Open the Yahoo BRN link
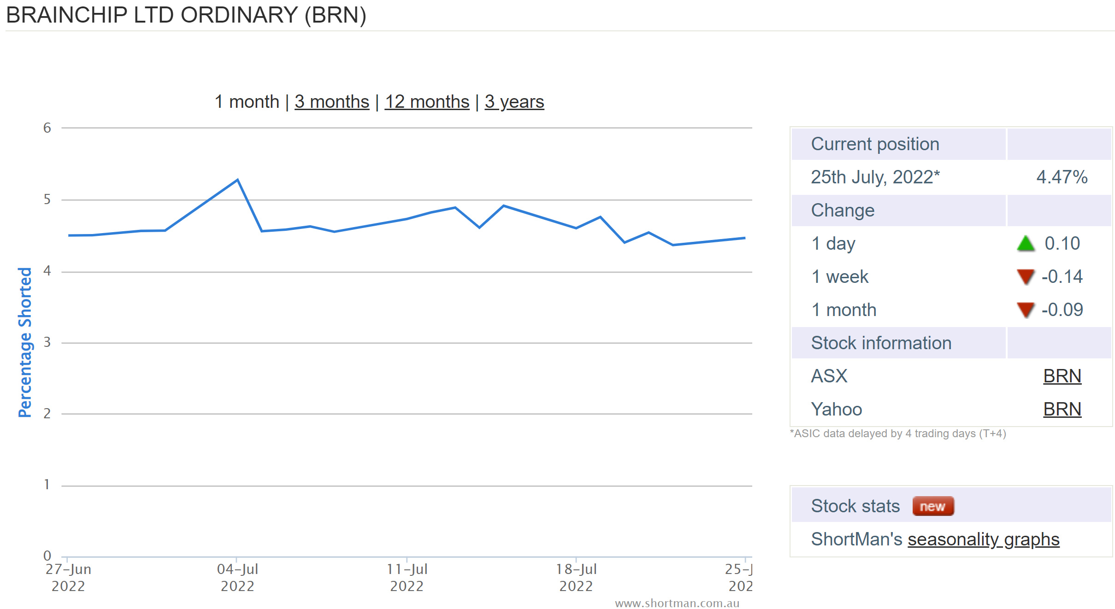Screen dimensions: 1115x609 coord(1062,410)
